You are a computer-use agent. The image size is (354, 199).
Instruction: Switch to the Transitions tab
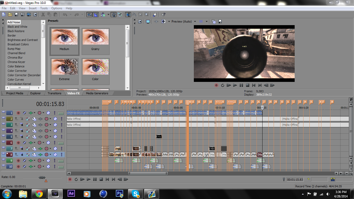pyautogui.click(x=54, y=93)
